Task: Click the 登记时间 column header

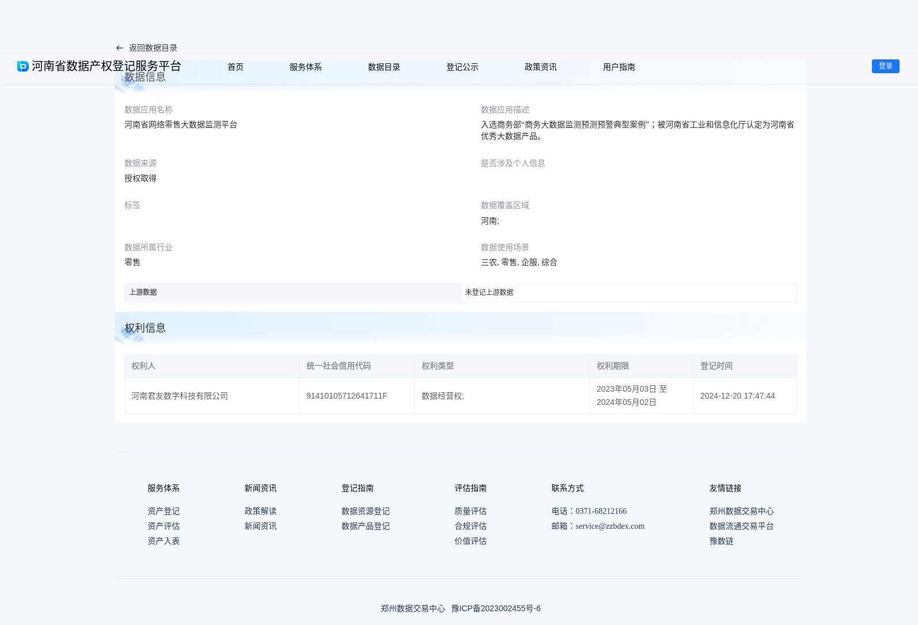Action: click(x=745, y=366)
